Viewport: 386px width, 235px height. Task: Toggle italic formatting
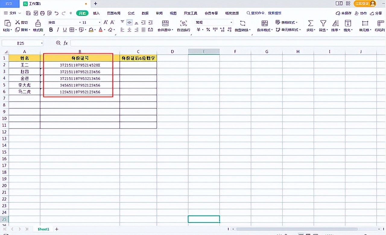pos(58,30)
